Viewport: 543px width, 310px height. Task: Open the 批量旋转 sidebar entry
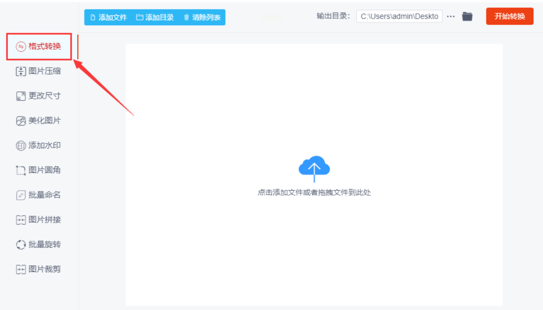point(44,245)
